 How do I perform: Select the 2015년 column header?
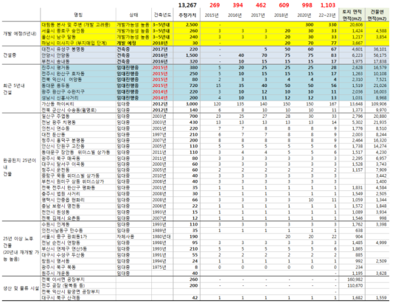[212, 15]
